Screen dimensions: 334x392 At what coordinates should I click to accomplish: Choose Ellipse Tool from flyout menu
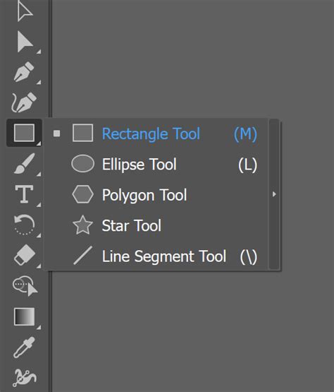156,165
